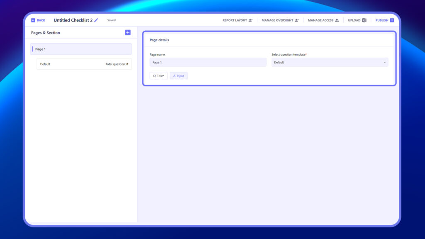Viewport: 425px width, 239px height.
Task: Select Page 1 in the sidebar
Action: (81, 49)
